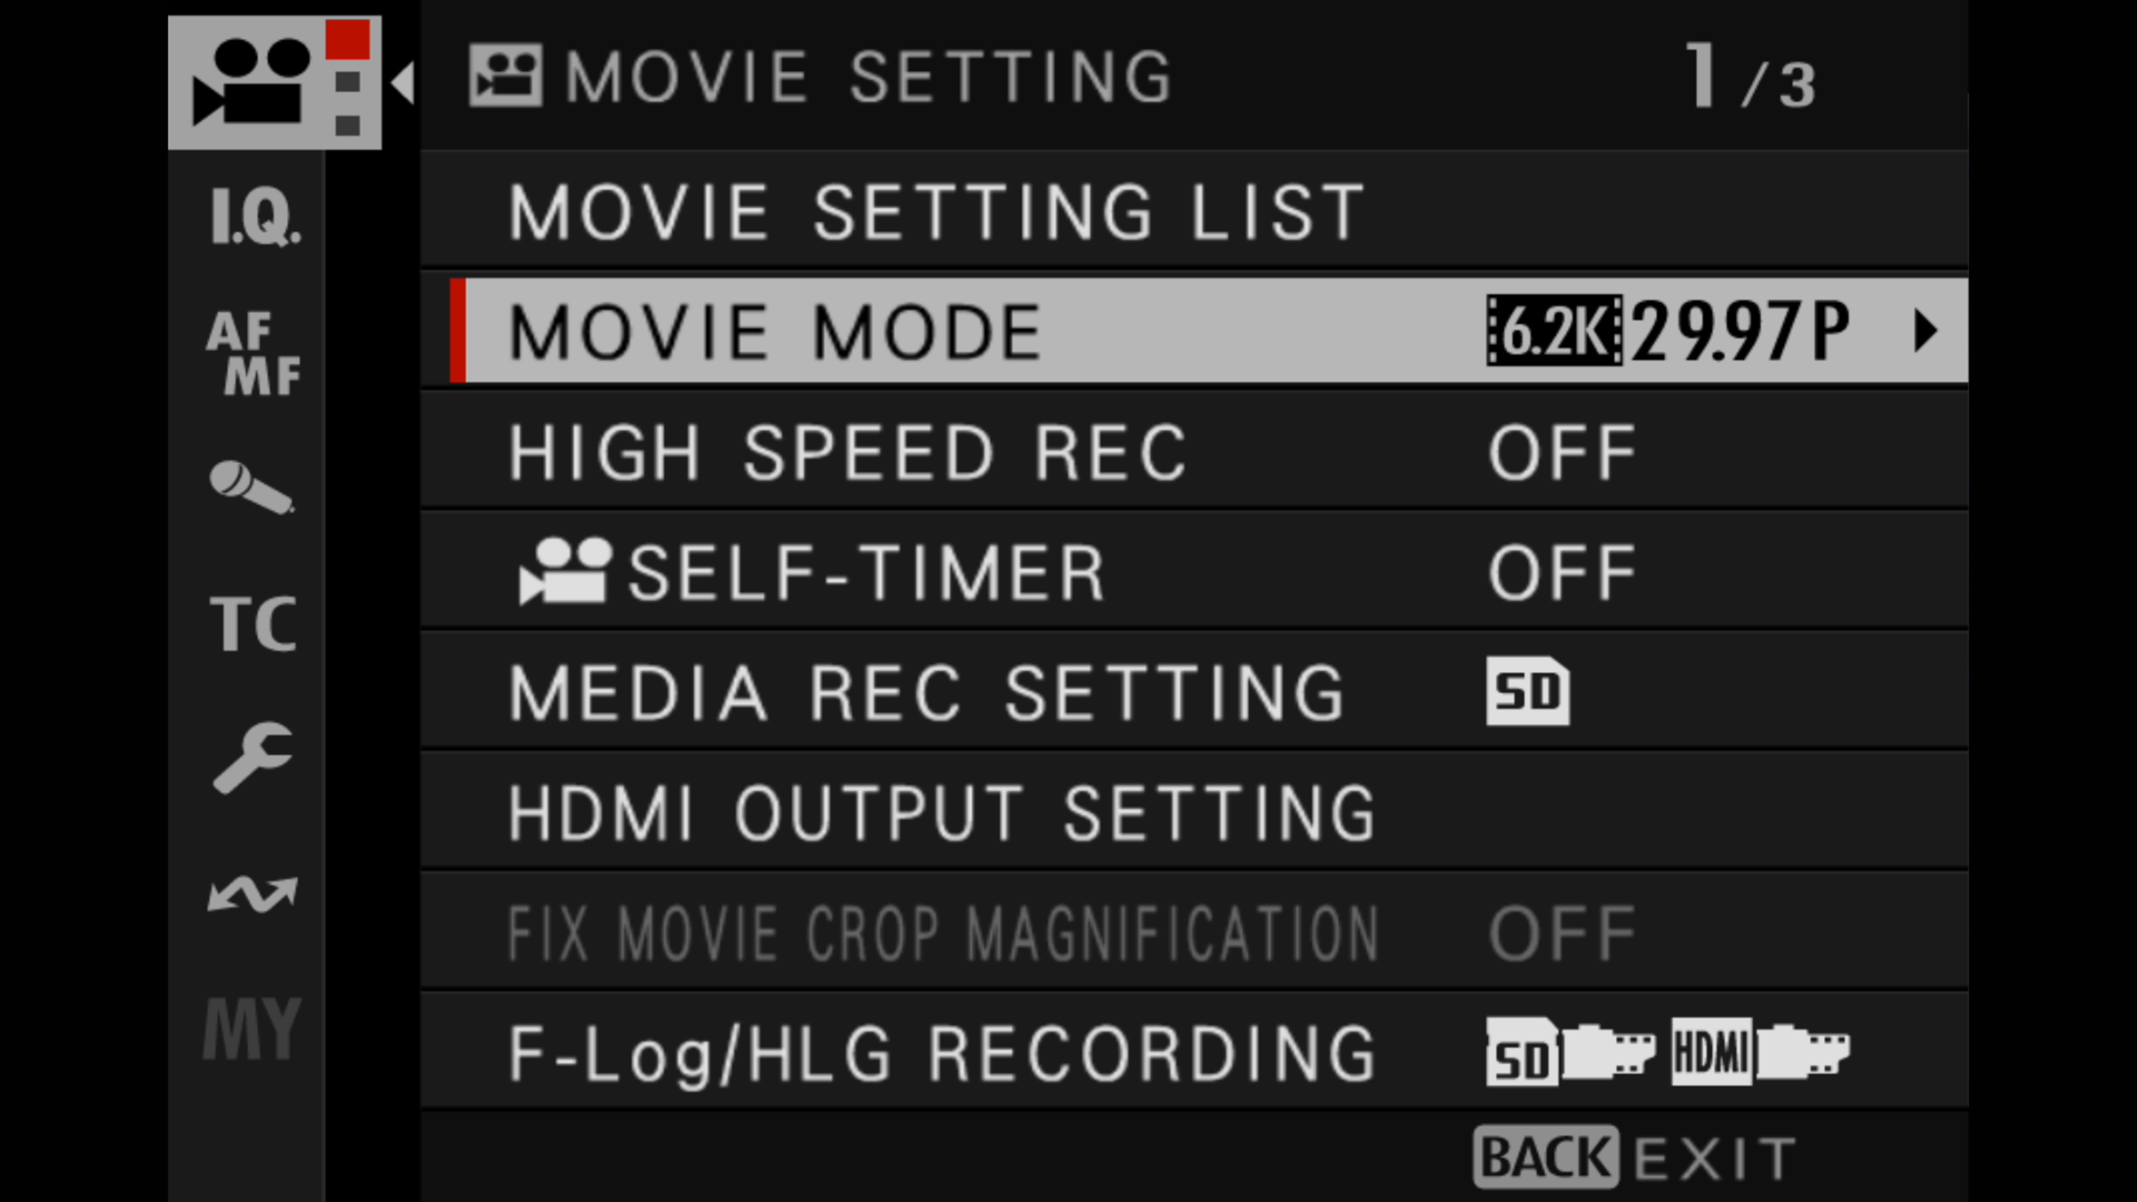Open the wrench setup tab

click(x=252, y=757)
